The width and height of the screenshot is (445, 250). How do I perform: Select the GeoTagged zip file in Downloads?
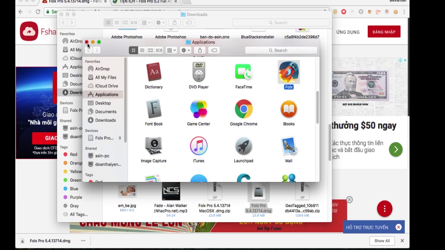pos(302,191)
